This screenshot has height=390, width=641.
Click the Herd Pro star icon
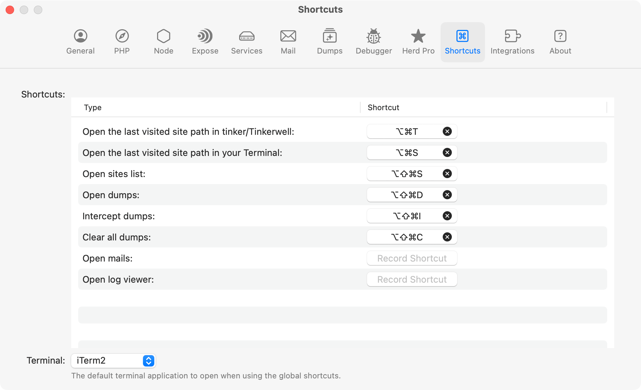(x=418, y=41)
